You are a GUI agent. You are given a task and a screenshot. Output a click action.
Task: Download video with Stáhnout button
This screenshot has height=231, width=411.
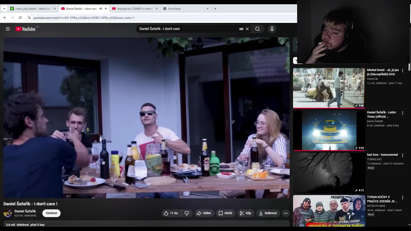pos(268,213)
